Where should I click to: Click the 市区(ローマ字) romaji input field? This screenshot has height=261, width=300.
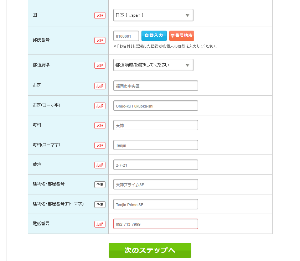[155, 106]
